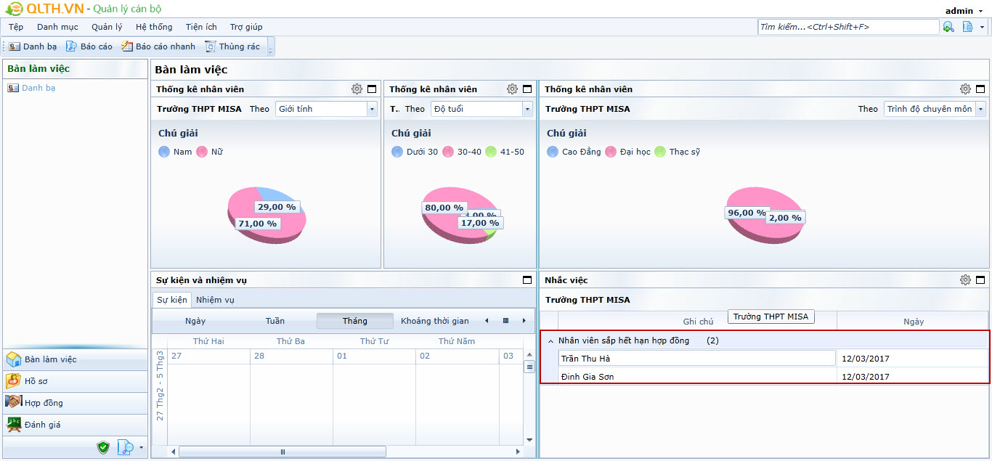Click the Danh bạ link in left panel
The width and height of the screenshot is (992, 461).
[38, 88]
